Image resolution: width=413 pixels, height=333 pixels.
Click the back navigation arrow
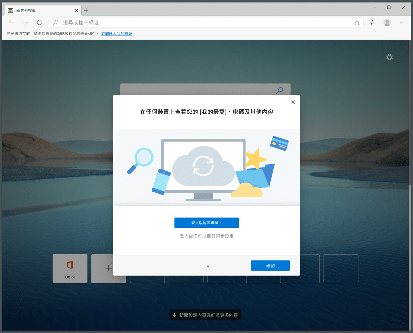[x=11, y=22]
